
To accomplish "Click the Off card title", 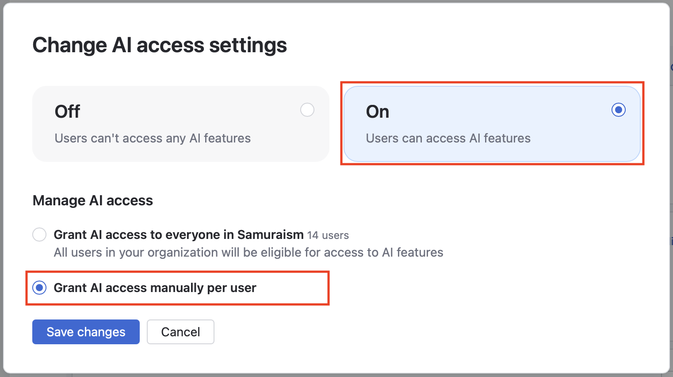I will coord(67,112).
